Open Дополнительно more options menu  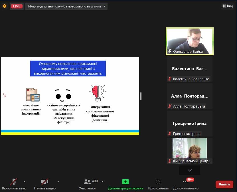coord(186,184)
